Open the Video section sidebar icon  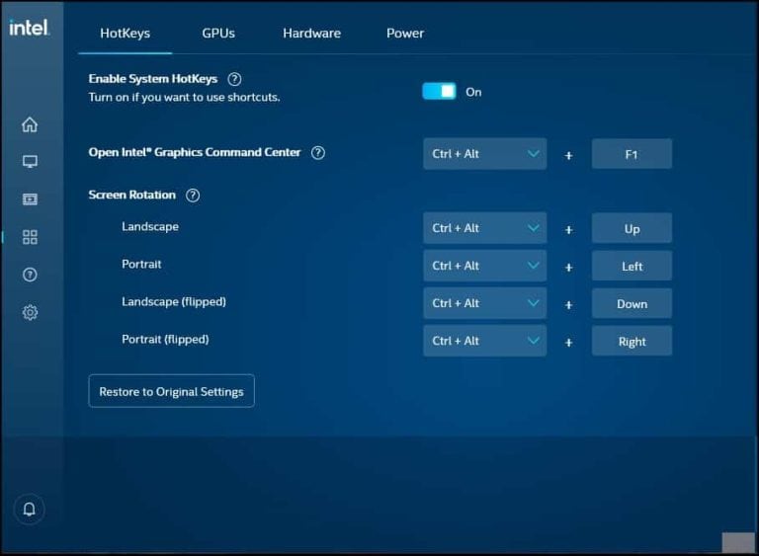(x=30, y=199)
